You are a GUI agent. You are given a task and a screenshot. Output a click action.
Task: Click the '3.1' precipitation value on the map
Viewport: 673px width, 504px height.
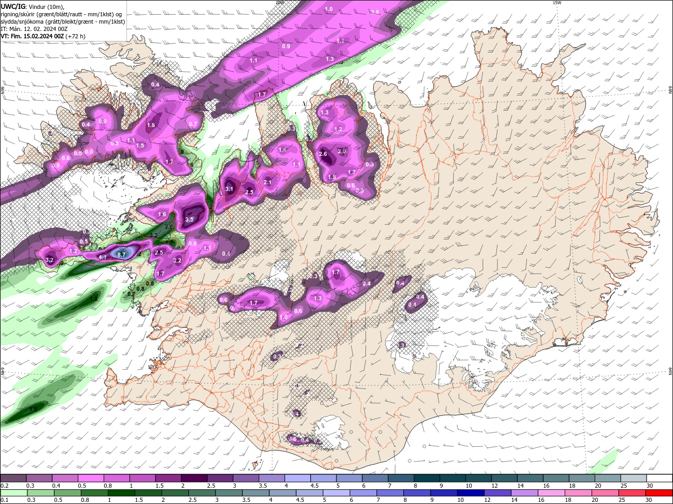coord(229,189)
